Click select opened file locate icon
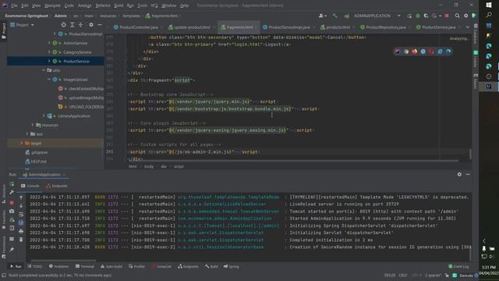The image size is (499, 281). coord(64,25)
